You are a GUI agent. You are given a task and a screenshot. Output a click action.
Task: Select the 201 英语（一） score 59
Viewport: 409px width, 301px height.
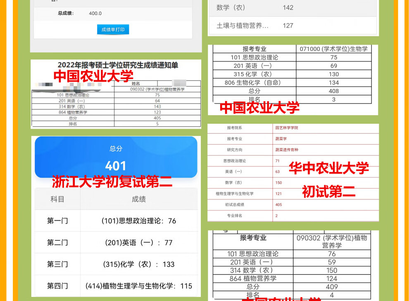[332, 262]
